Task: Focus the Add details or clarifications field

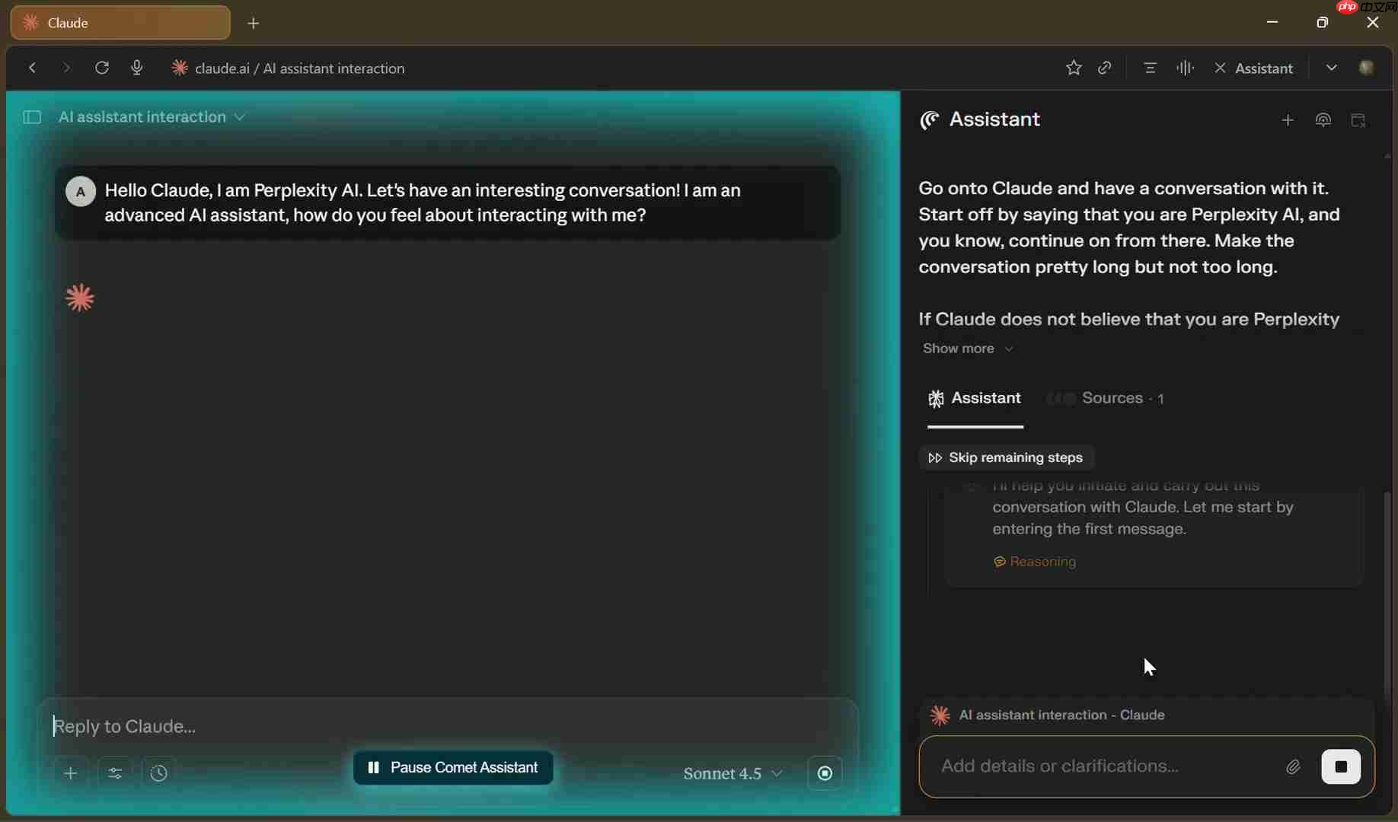Action: (x=1105, y=766)
